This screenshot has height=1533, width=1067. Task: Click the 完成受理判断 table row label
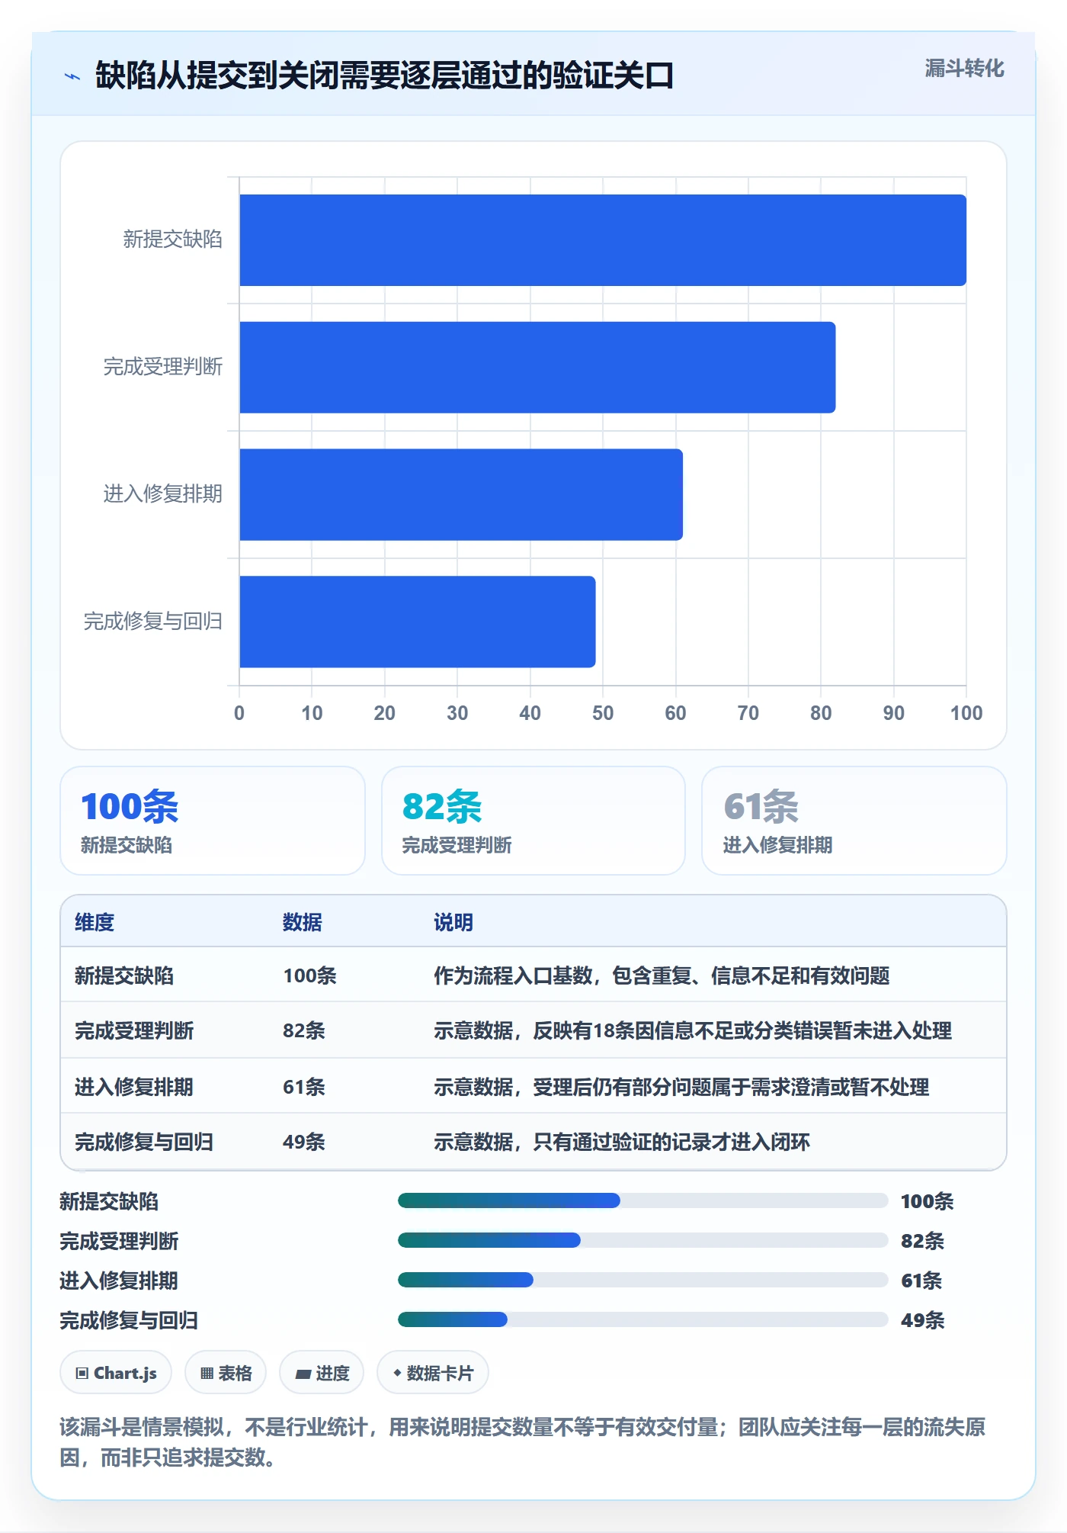[134, 1030]
